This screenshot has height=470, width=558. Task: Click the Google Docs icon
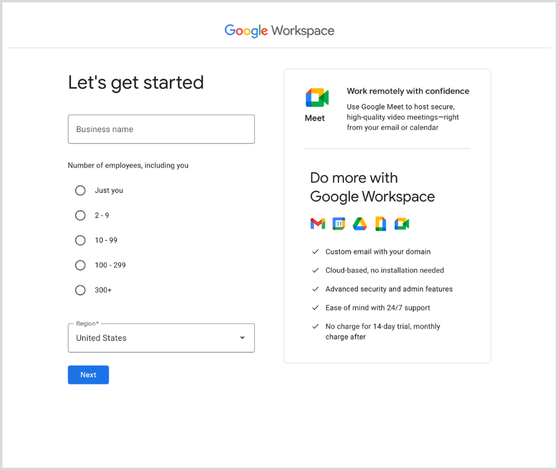point(381,224)
